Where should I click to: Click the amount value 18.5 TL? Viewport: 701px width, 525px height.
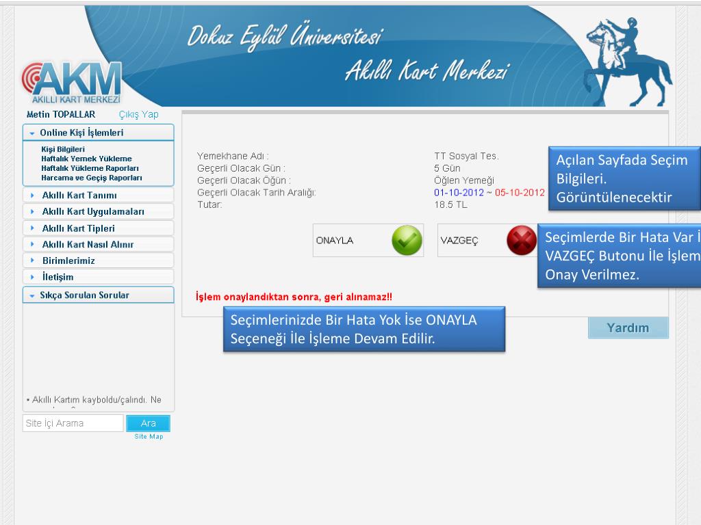pos(450,204)
